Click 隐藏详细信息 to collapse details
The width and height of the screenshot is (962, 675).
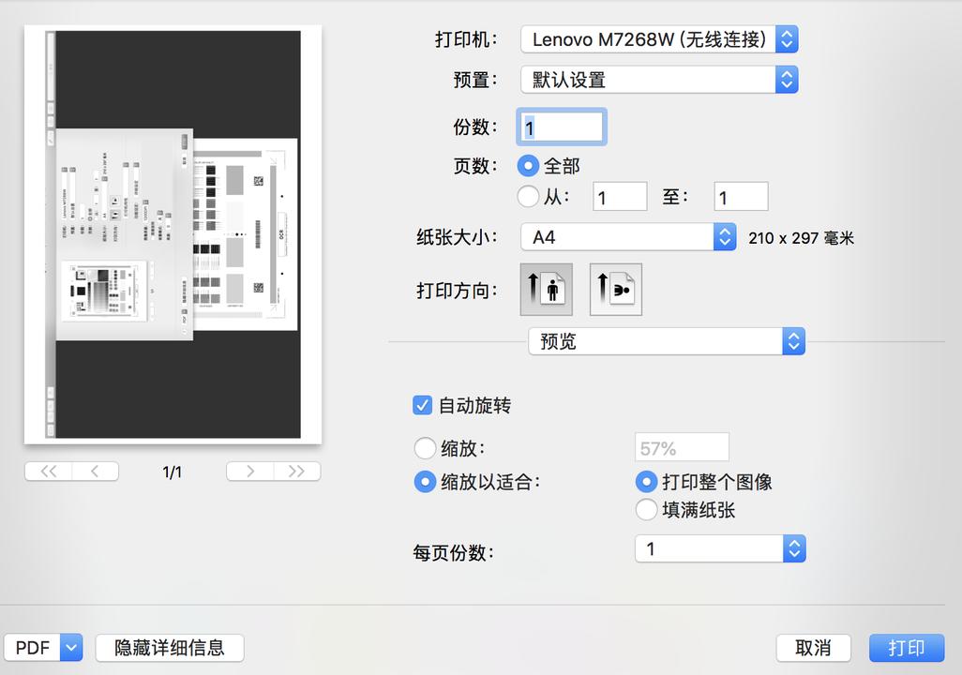[x=169, y=647]
